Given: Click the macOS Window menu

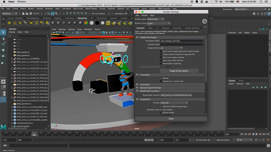Looking at the screenshot, I should (x=22, y=2).
